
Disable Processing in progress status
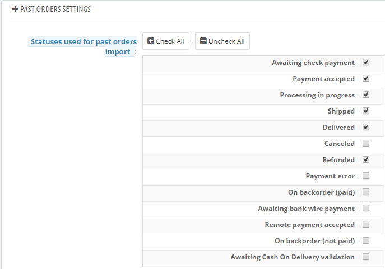tap(366, 95)
